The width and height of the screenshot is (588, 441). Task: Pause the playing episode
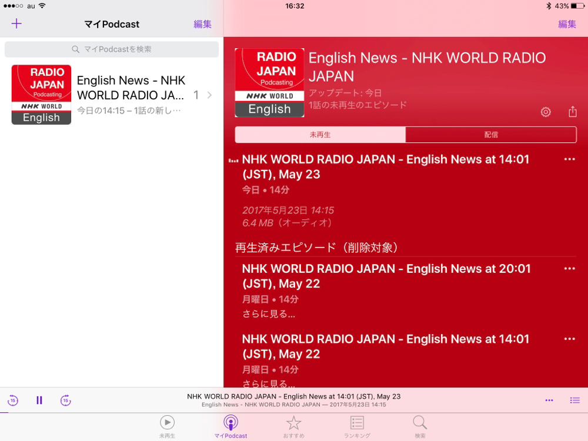coord(39,400)
